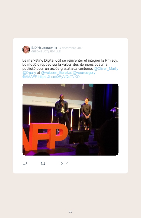Screen dimensions: 141x218
Task: Click the heart like icon
Action: pos(61,163)
